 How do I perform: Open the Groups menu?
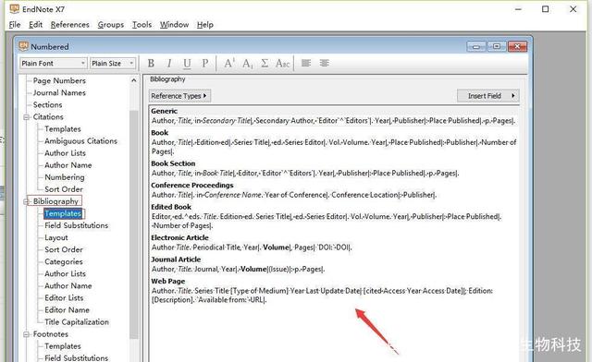point(111,25)
